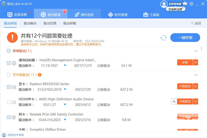Toggle the Realtek PCIe GBE checkbox
The height and width of the screenshot is (138, 207).
point(9,117)
